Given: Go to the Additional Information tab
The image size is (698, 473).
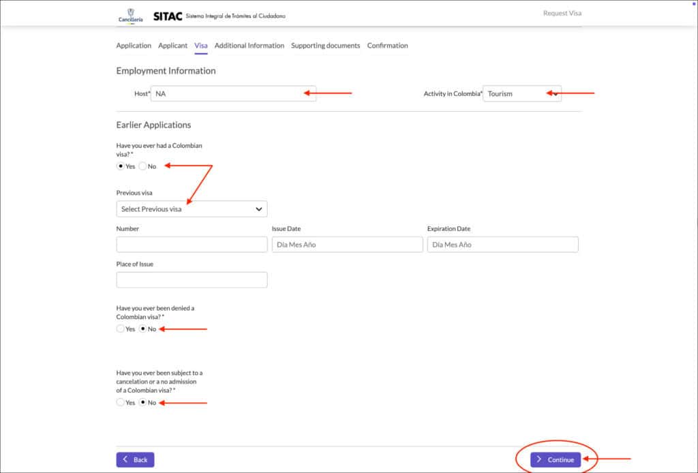Looking at the screenshot, I should 249,45.
